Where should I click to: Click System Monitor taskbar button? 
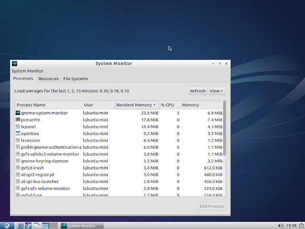pos(81,226)
